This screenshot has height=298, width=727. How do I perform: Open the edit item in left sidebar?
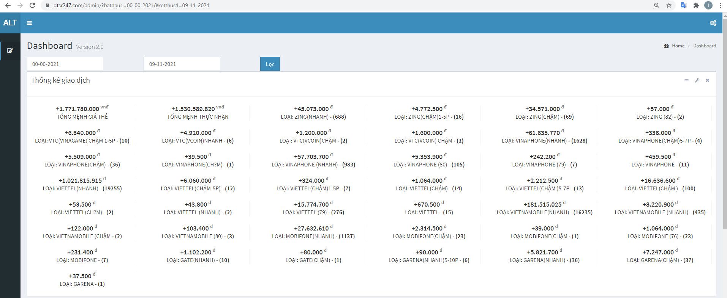click(10, 50)
